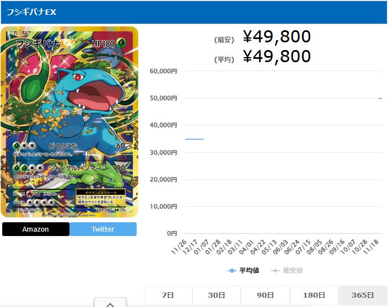Switch to the 180日 range tab
The image size is (388, 307).
[x=314, y=295]
